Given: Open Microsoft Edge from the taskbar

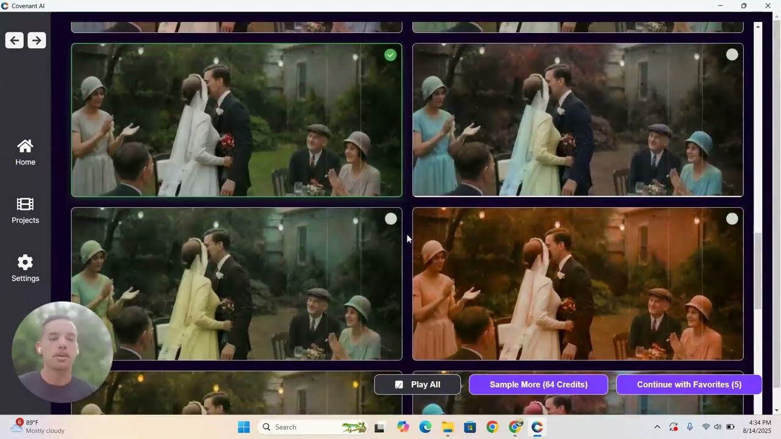Looking at the screenshot, I should [x=425, y=427].
